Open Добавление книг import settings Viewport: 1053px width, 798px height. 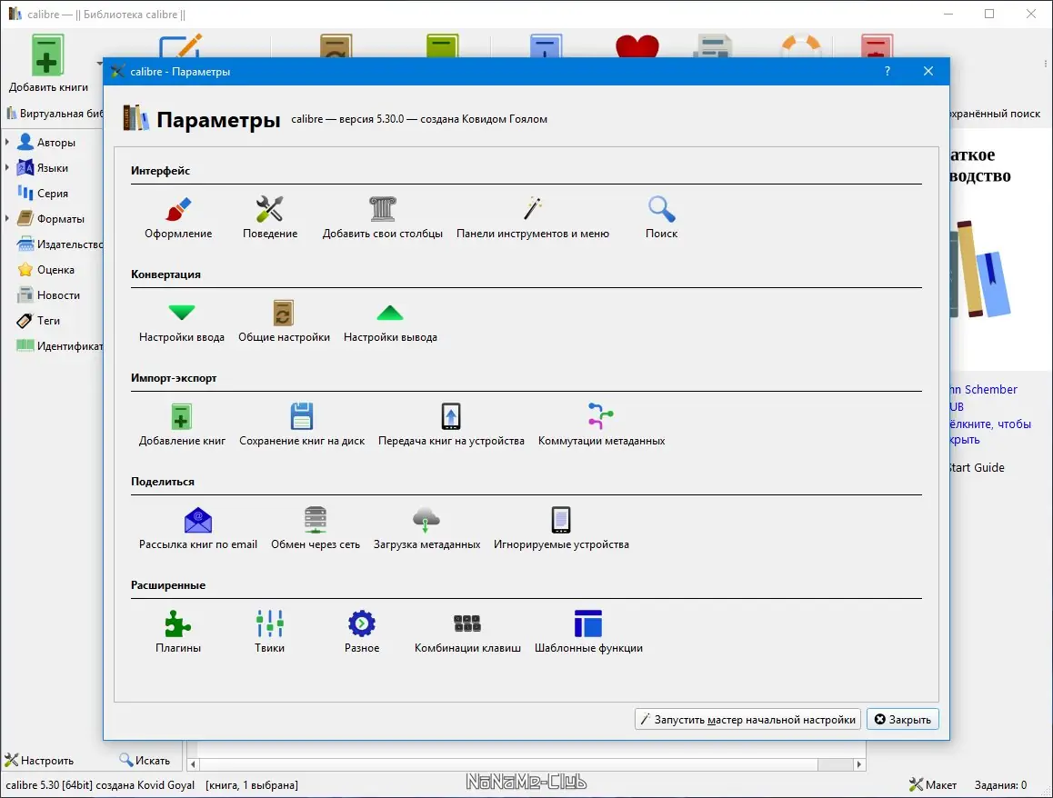tap(181, 424)
